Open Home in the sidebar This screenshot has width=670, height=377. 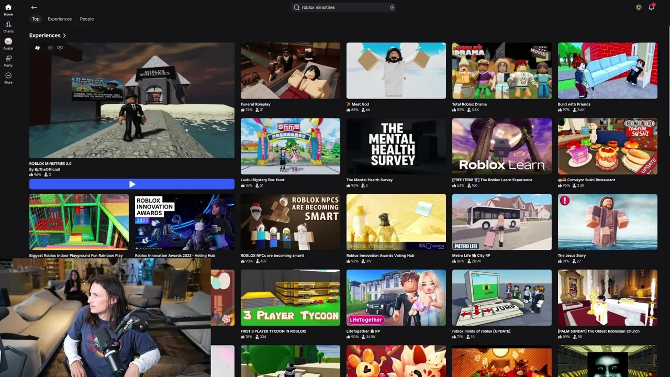tap(8, 10)
